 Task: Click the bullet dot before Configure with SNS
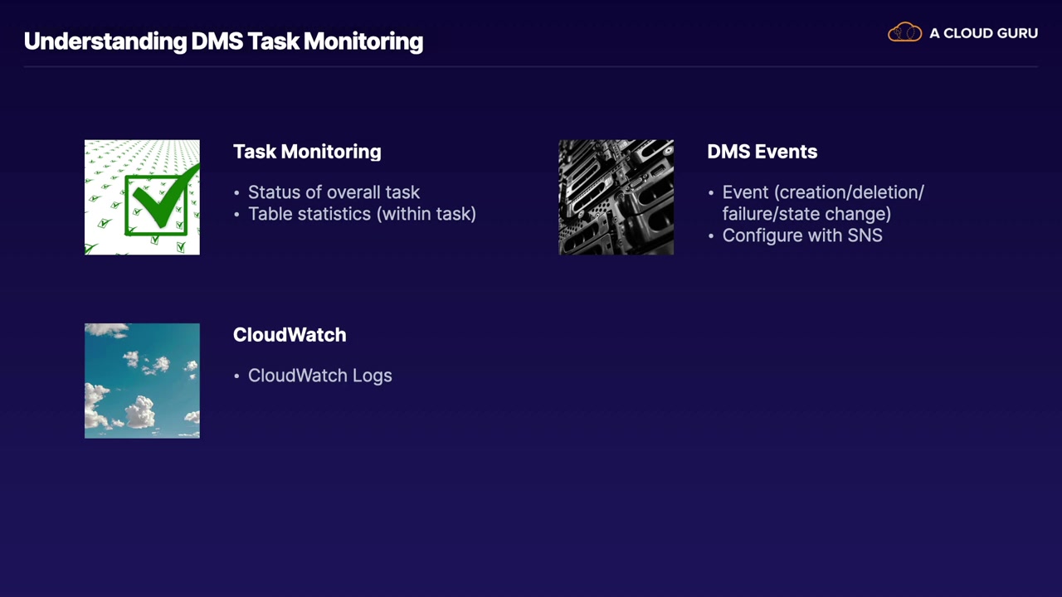click(x=711, y=236)
